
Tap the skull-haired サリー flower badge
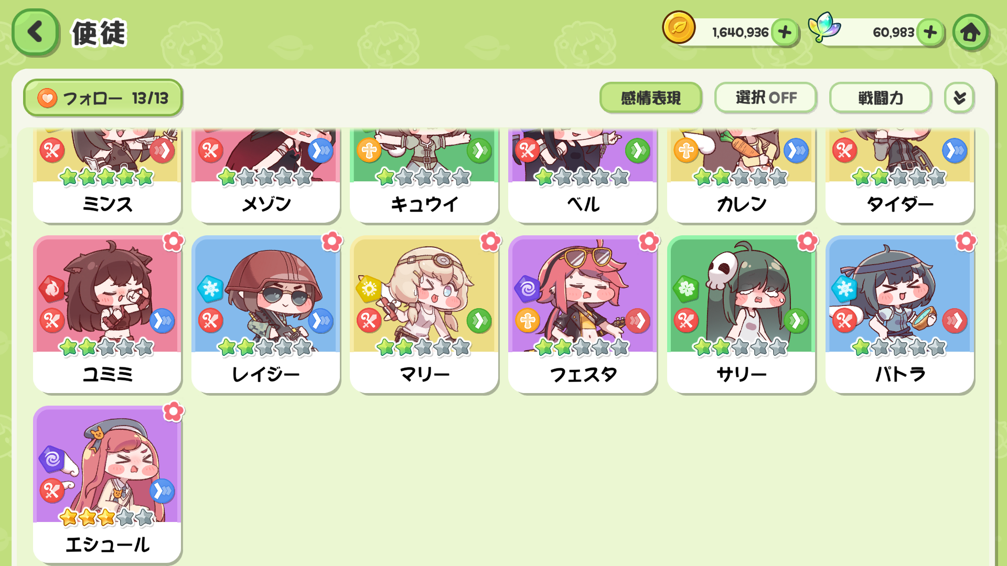(x=807, y=242)
